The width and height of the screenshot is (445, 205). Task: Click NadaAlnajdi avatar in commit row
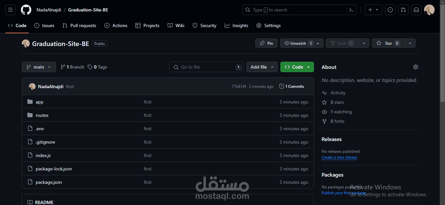pyautogui.click(x=32, y=87)
